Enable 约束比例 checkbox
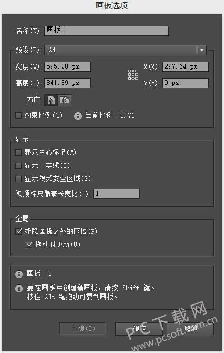This screenshot has height=353, width=224. click(x=18, y=116)
